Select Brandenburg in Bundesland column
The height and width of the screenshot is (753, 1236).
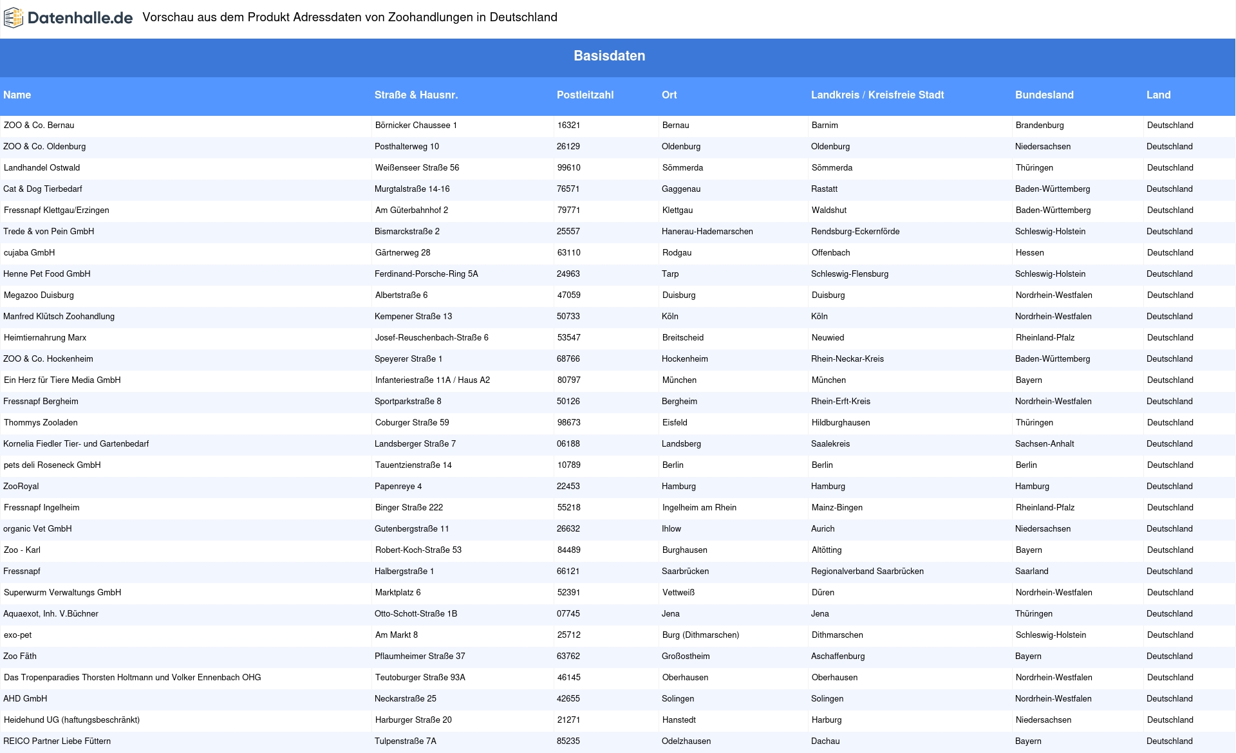(1040, 126)
